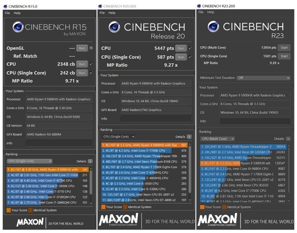The width and height of the screenshot is (297, 233).
Task: Run CPU (Single Core) test in R15
Action: (x=82, y=73)
